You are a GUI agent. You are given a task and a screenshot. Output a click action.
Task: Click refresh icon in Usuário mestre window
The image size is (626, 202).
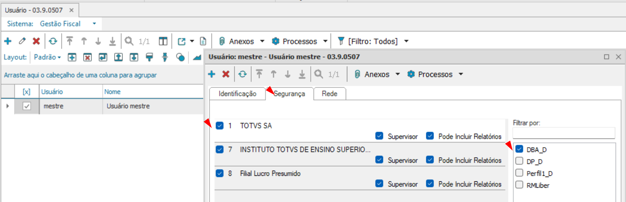tap(242, 74)
